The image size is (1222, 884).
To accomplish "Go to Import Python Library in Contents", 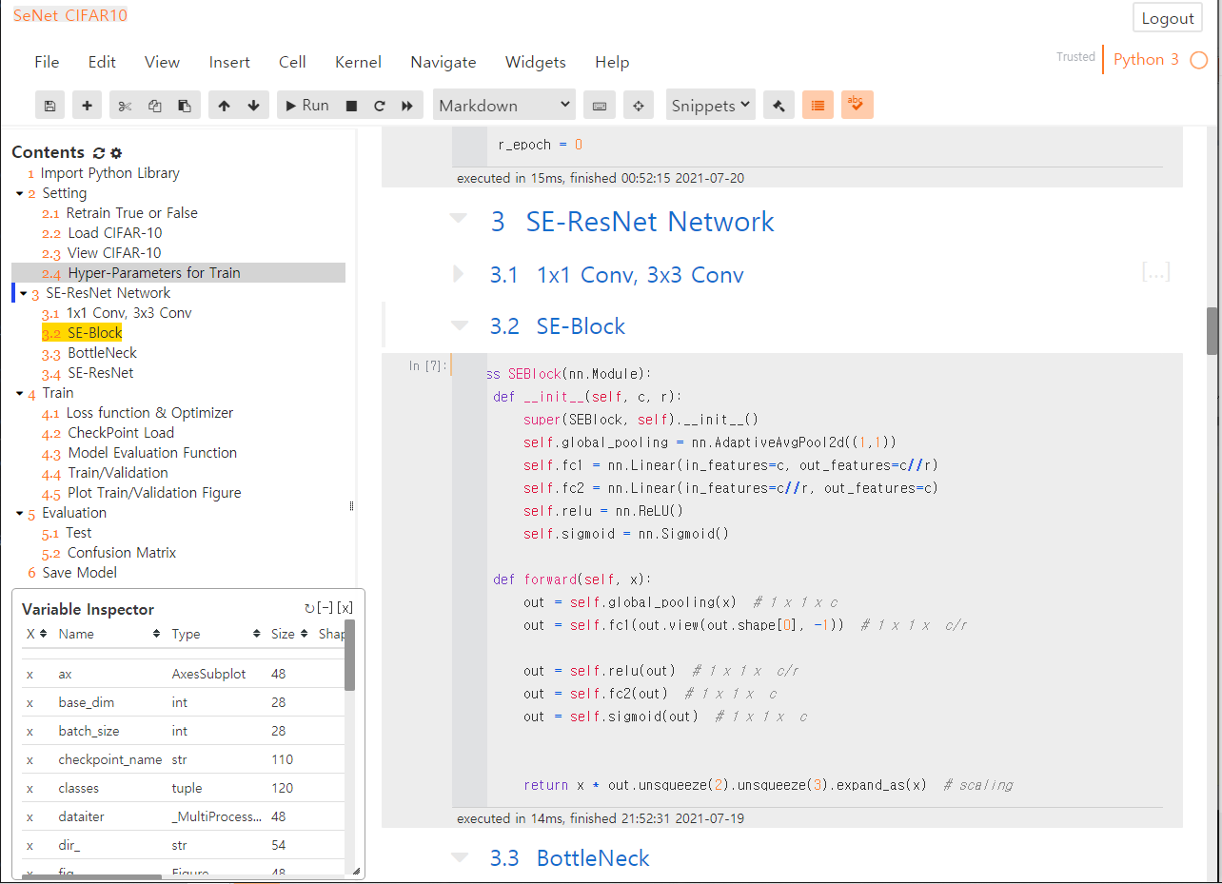I will (x=109, y=173).
